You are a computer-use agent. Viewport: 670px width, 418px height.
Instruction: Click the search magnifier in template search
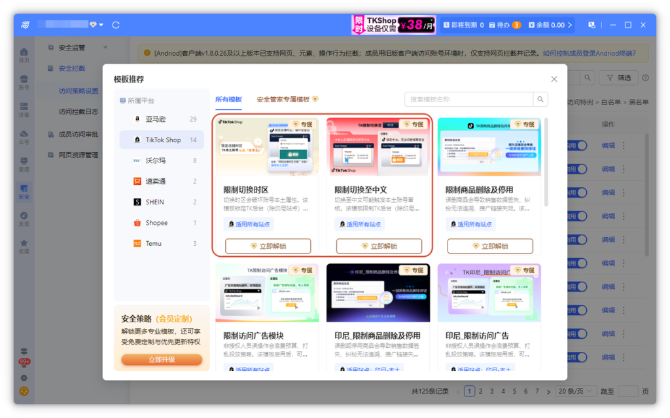coord(540,100)
